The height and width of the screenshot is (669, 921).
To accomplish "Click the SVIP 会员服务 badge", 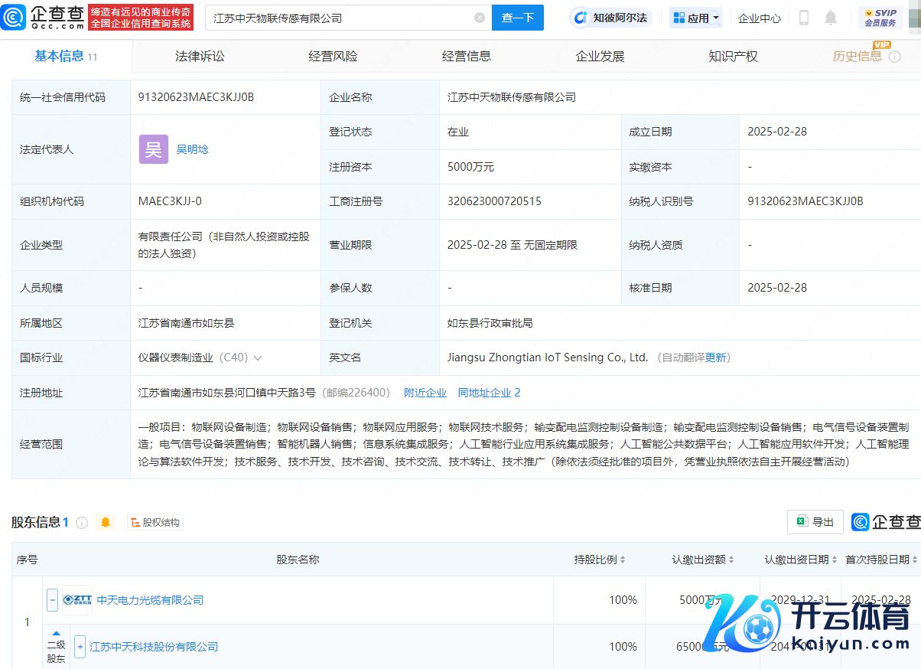I will pos(880,18).
